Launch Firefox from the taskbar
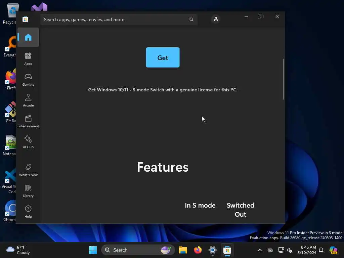Image resolution: width=344 pixels, height=258 pixels. (x=198, y=250)
